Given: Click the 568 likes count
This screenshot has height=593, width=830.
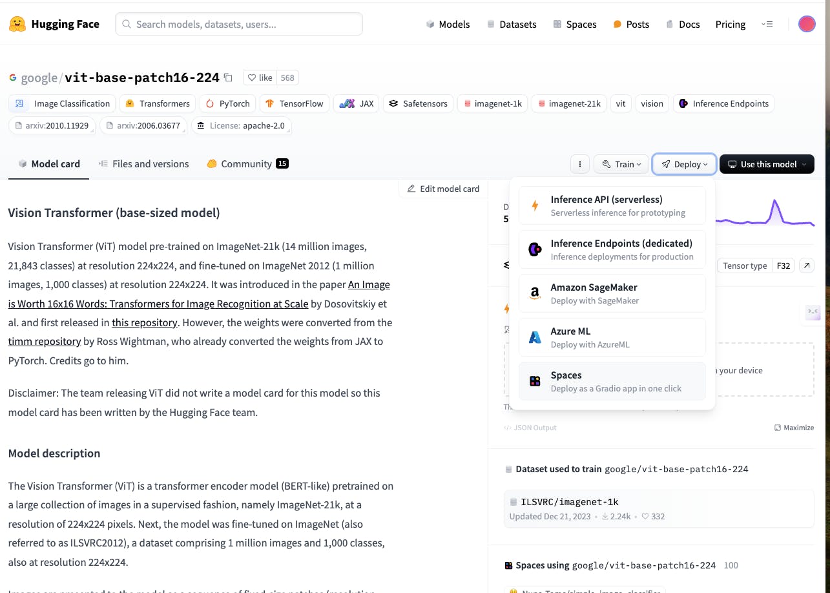Looking at the screenshot, I should (x=287, y=78).
